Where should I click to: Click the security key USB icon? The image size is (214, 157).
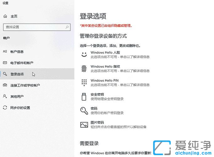click(84, 97)
